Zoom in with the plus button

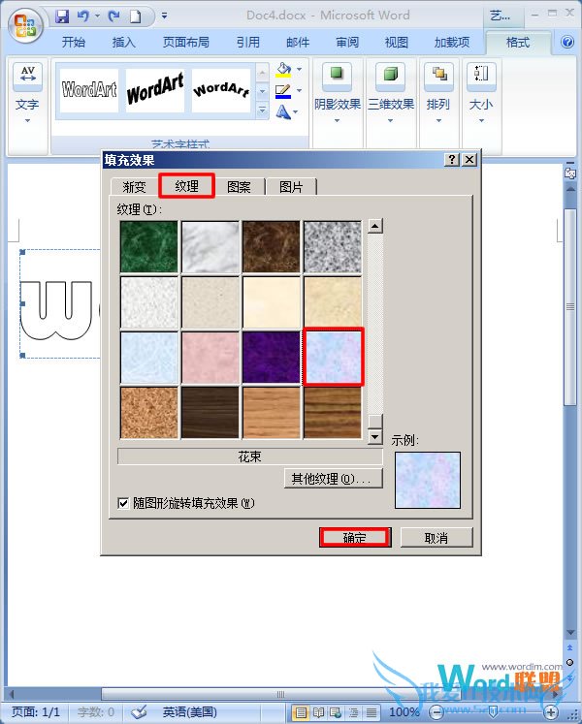tap(551, 712)
